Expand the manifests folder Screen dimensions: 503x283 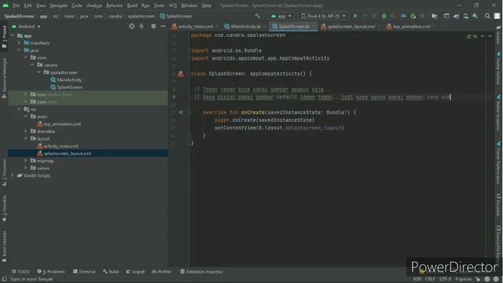[19, 42]
